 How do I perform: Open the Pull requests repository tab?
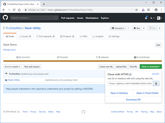click(x=46, y=36)
